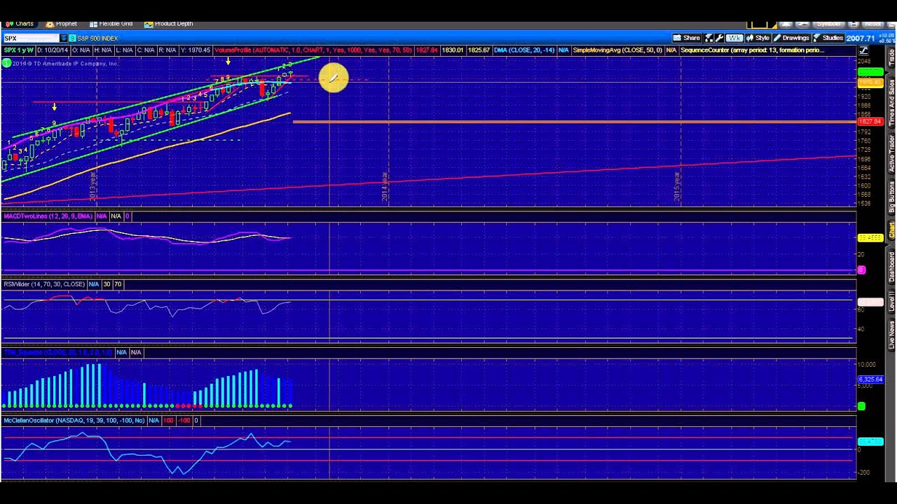897x504 pixels.
Task: Click the Share envelope icon
Action: pyautogui.click(x=678, y=38)
